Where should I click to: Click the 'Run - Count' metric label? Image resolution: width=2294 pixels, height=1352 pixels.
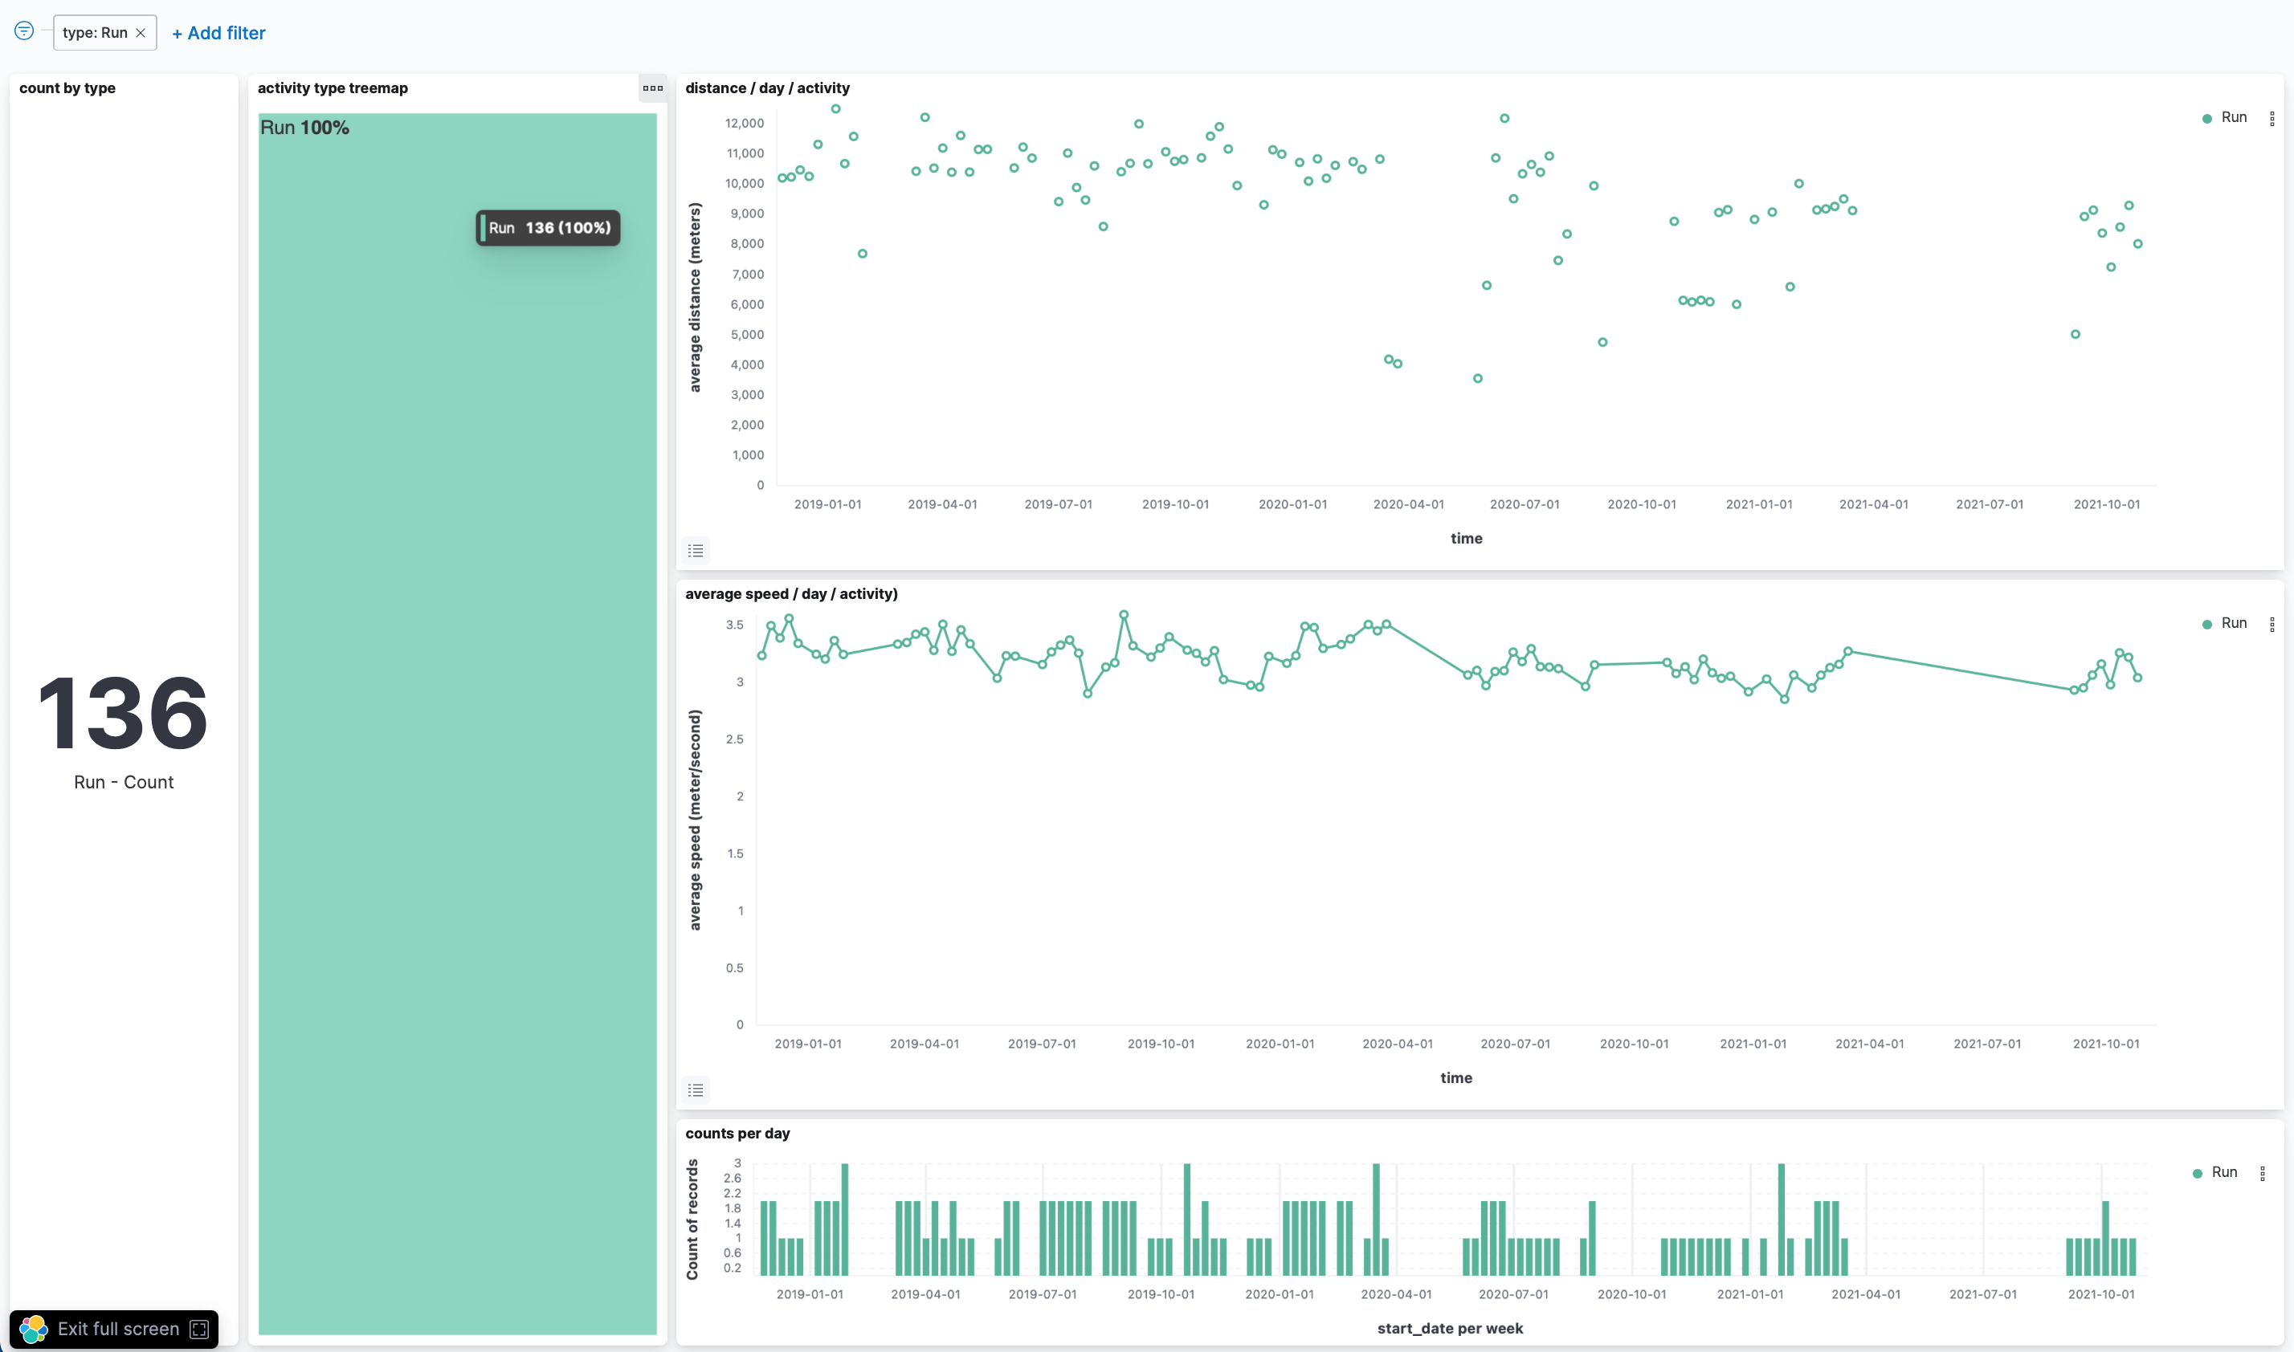pyautogui.click(x=124, y=782)
